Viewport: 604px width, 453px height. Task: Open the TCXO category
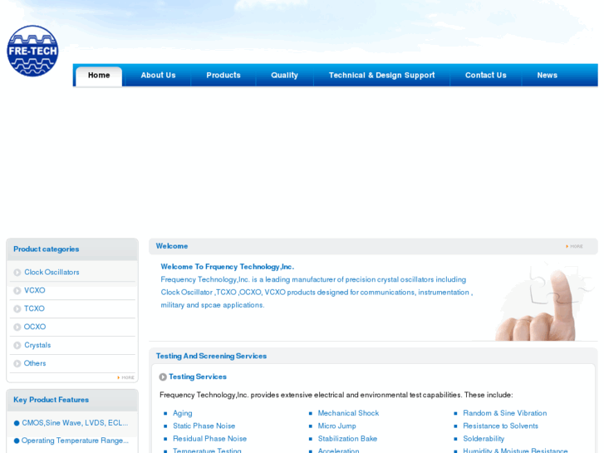coord(34,308)
